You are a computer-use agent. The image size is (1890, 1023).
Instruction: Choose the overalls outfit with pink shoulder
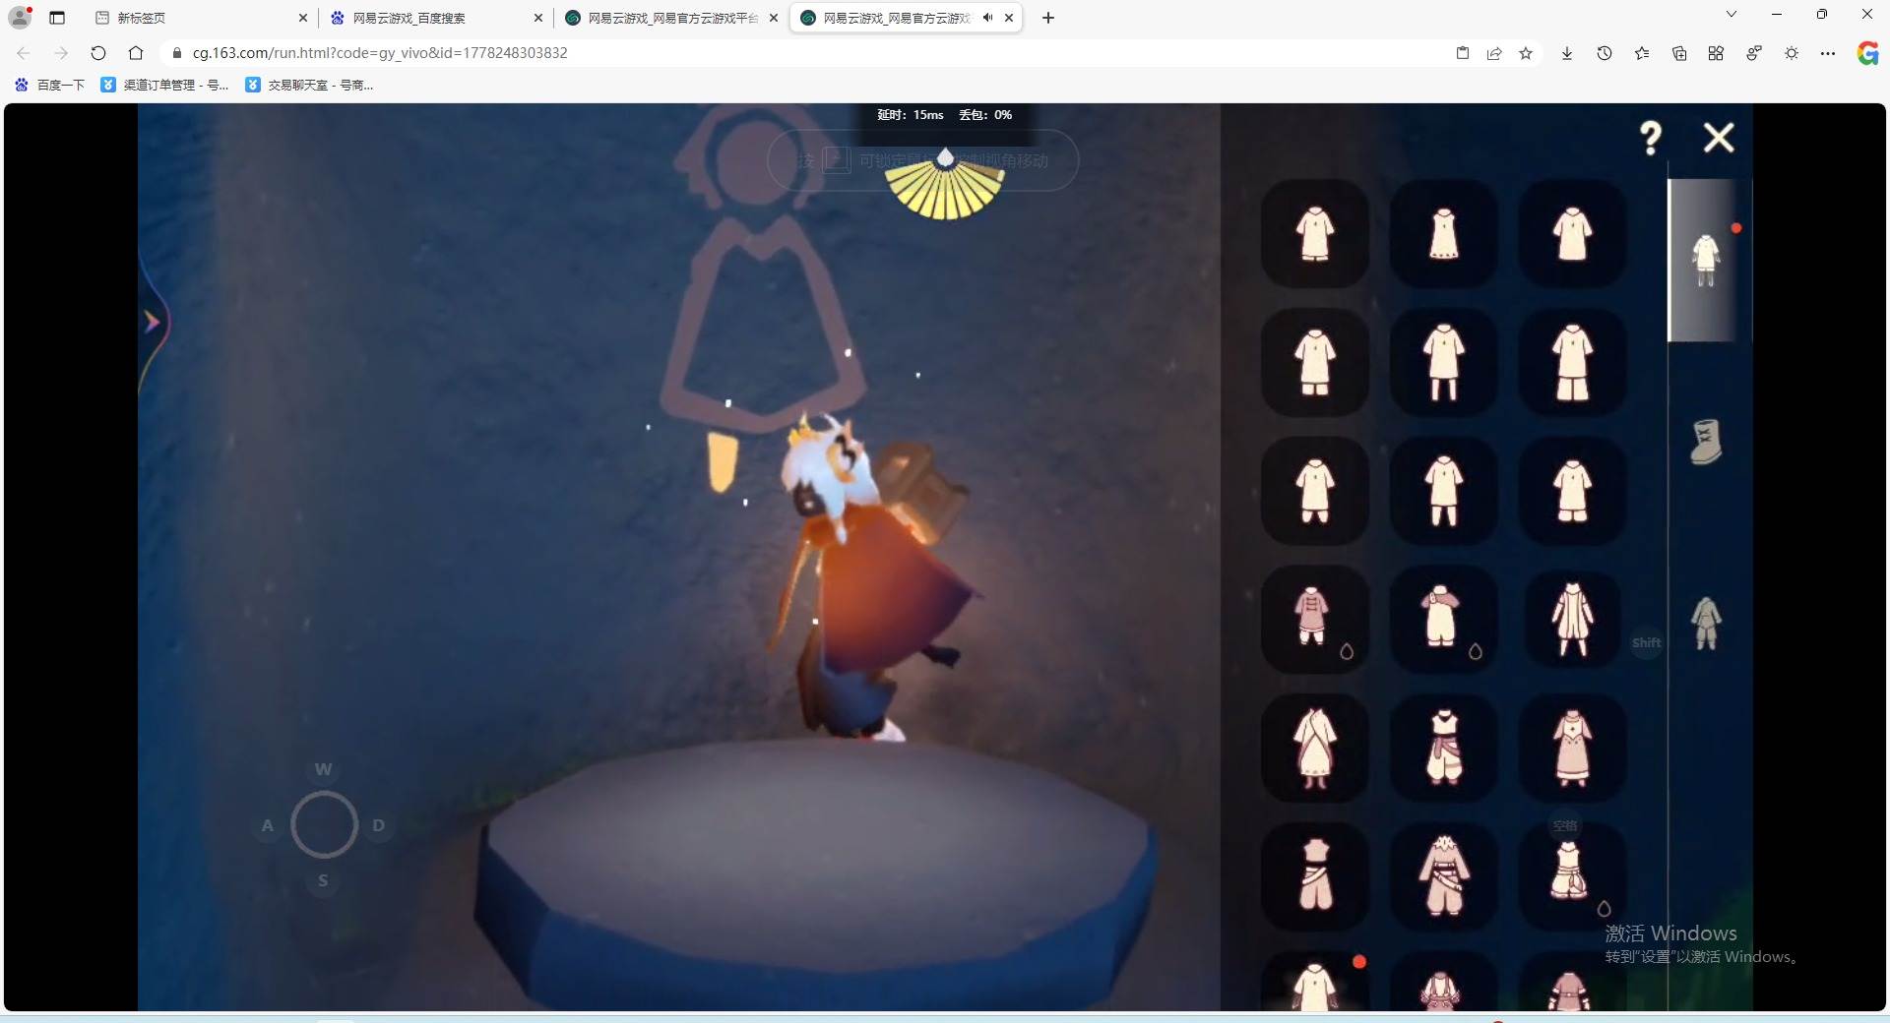(1444, 619)
